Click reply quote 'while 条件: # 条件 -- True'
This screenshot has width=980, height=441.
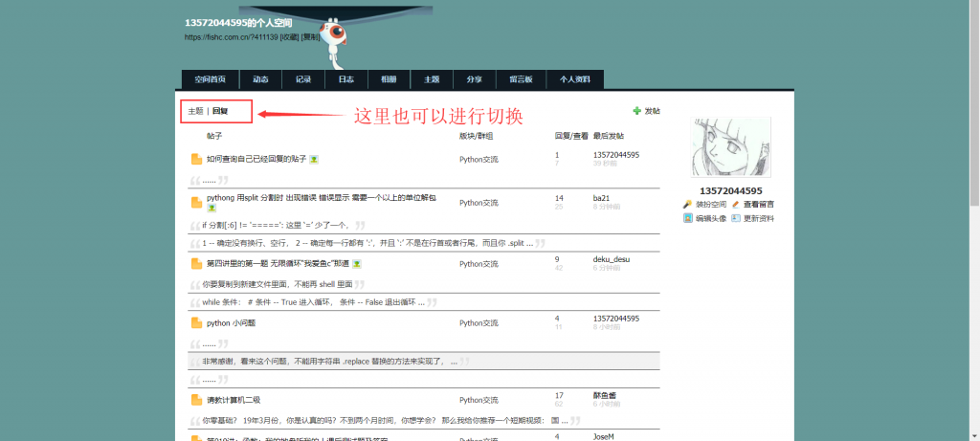[313, 302]
